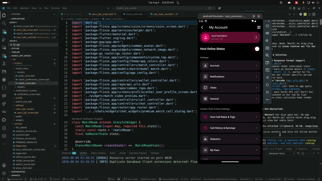Toggle the Host Online Status switch

(256, 49)
